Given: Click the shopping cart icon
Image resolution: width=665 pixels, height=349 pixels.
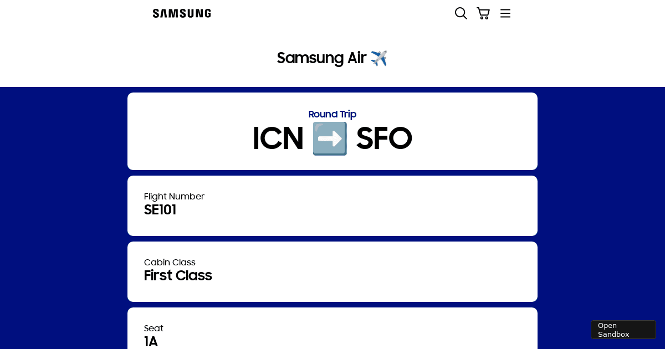Looking at the screenshot, I should click(x=483, y=13).
